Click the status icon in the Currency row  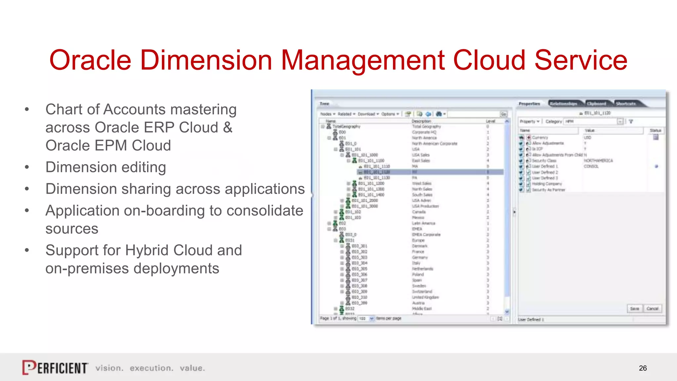coord(656,137)
